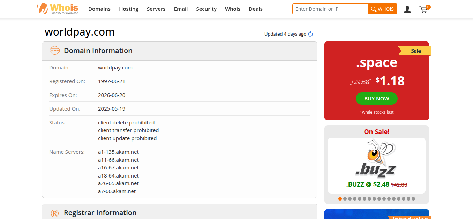Select the last carousel dot
This screenshot has width=473, height=219.
[413, 199]
